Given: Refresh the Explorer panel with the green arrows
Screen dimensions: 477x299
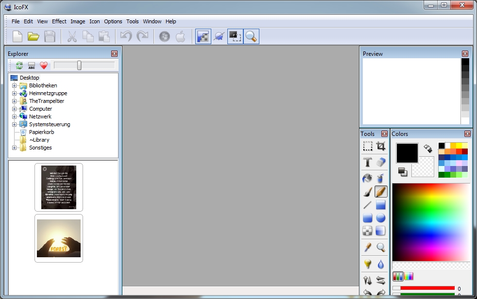Looking at the screenshot, I should coord(19,66).
